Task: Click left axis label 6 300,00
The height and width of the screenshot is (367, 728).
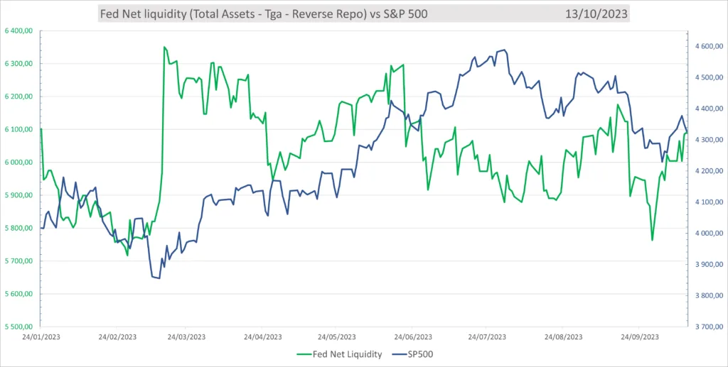Action: click(18, 64)
